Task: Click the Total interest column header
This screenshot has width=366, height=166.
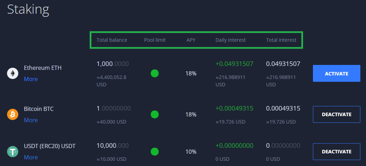Action: click(281, 40)
